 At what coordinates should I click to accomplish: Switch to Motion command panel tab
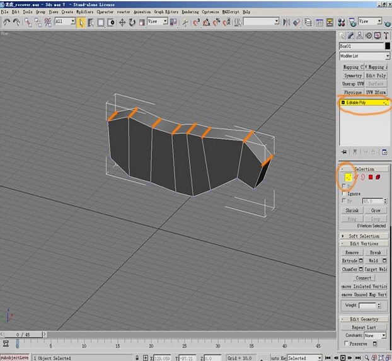point(369,36)
